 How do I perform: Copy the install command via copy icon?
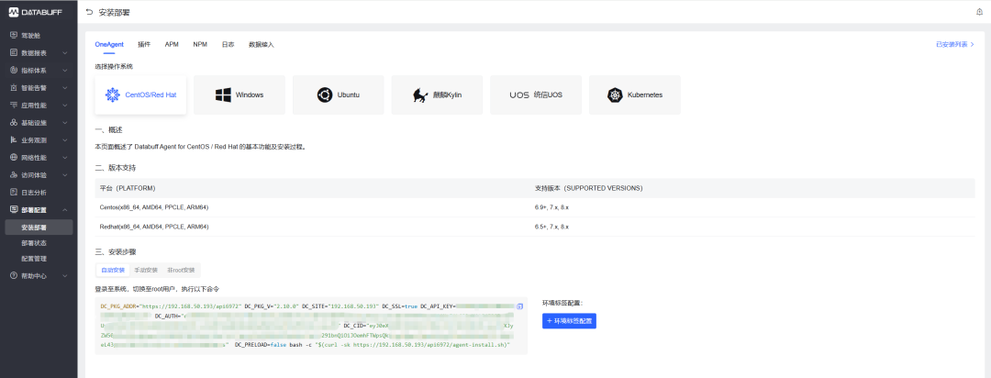[519, 306]
